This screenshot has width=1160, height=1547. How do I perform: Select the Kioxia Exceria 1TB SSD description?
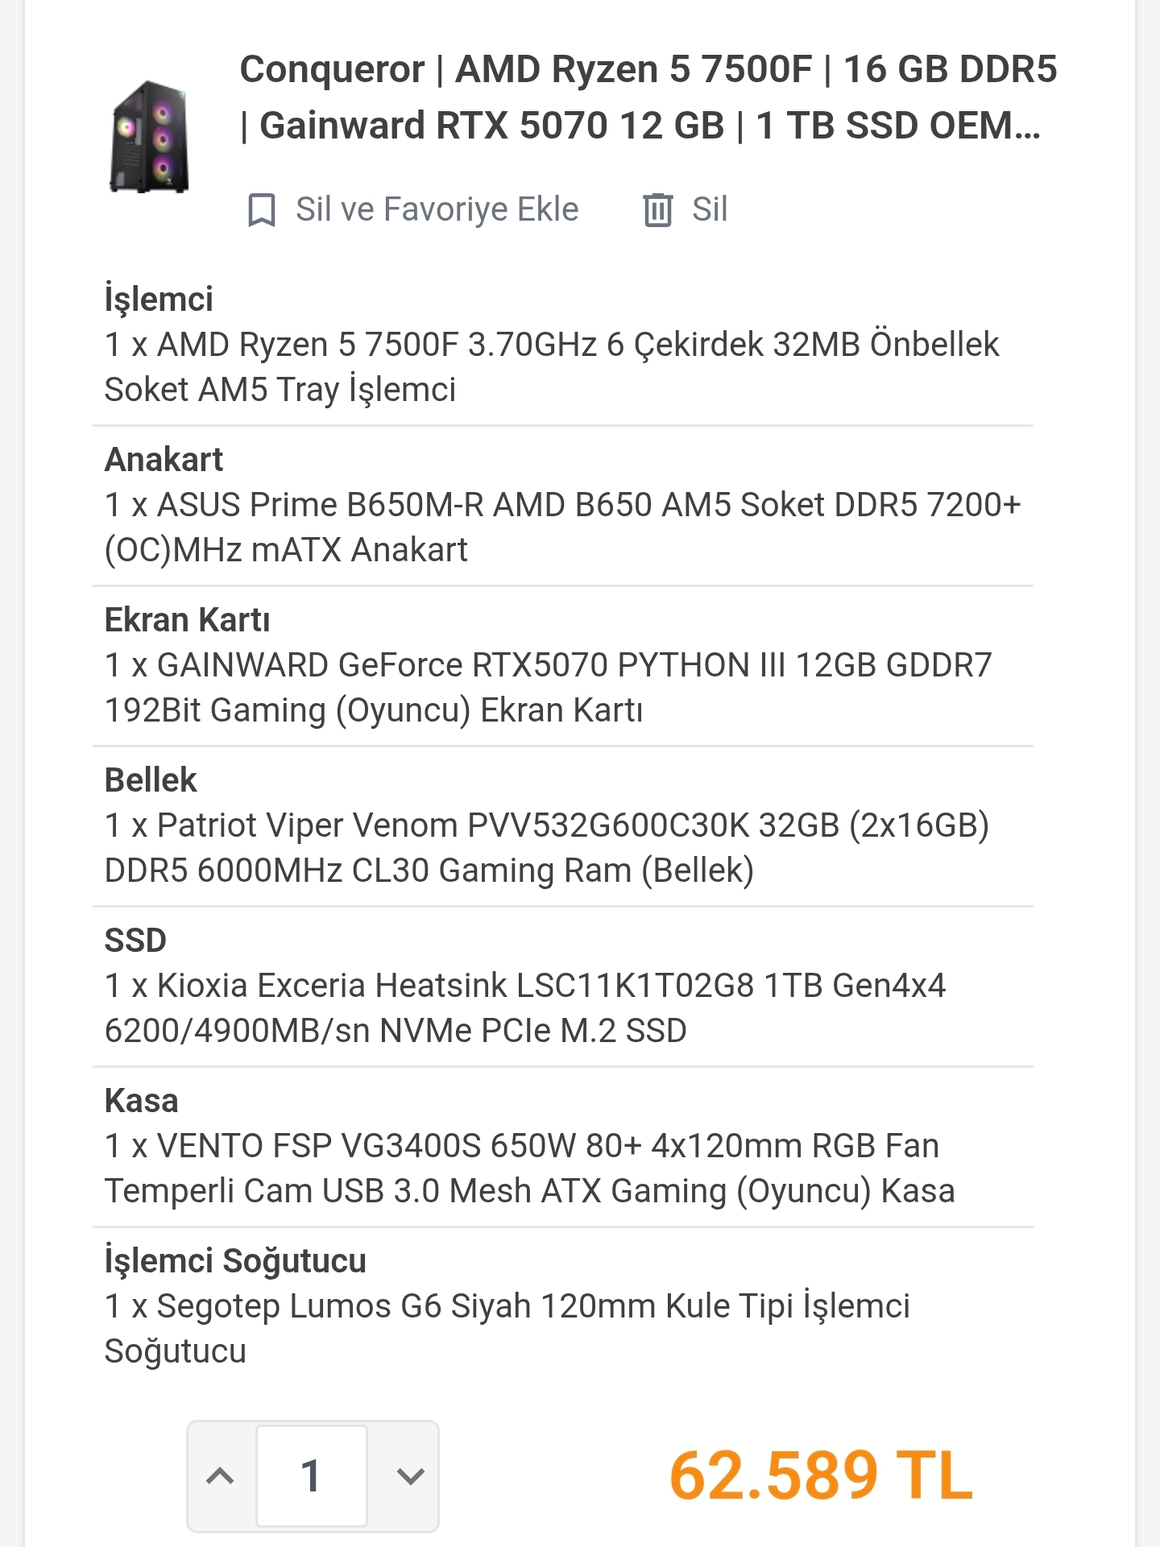[x=525, y=1007]
